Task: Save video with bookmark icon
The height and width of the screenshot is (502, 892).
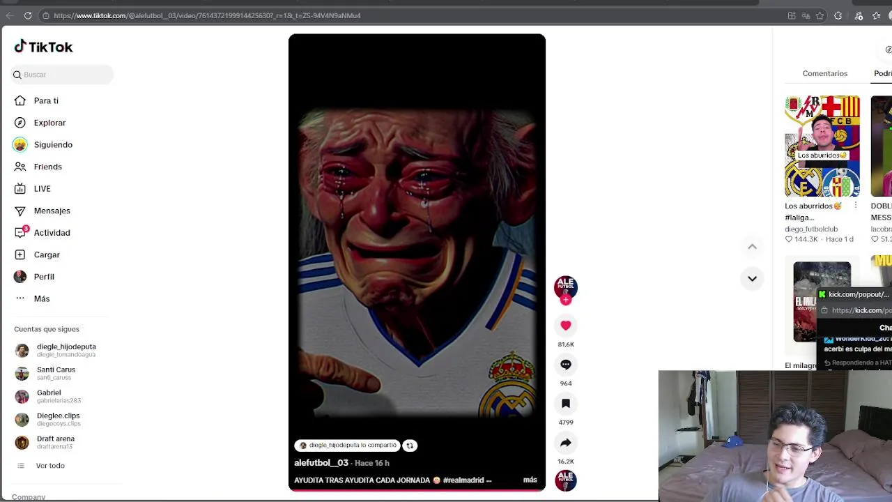Action: coord(566,404)
